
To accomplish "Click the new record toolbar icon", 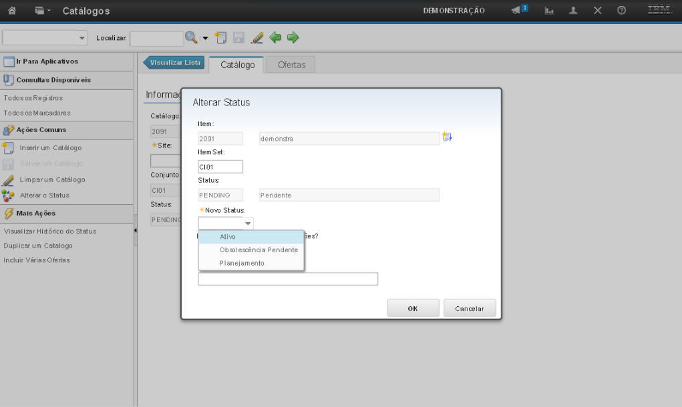I will (221, 38).
